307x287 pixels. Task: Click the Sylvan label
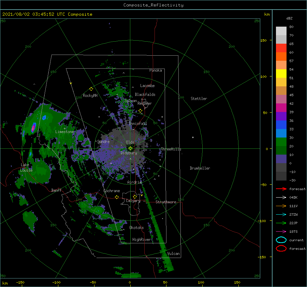click(131, 101)
